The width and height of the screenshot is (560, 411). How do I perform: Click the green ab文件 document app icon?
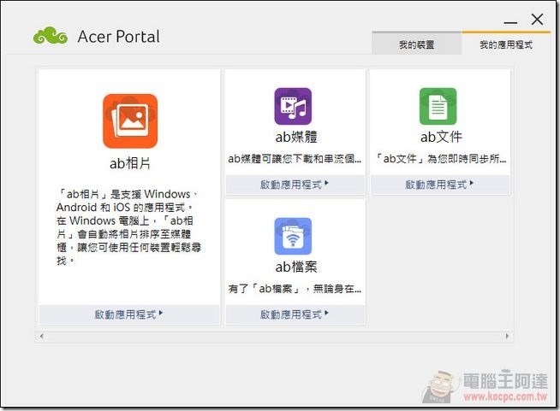point(438,106)
